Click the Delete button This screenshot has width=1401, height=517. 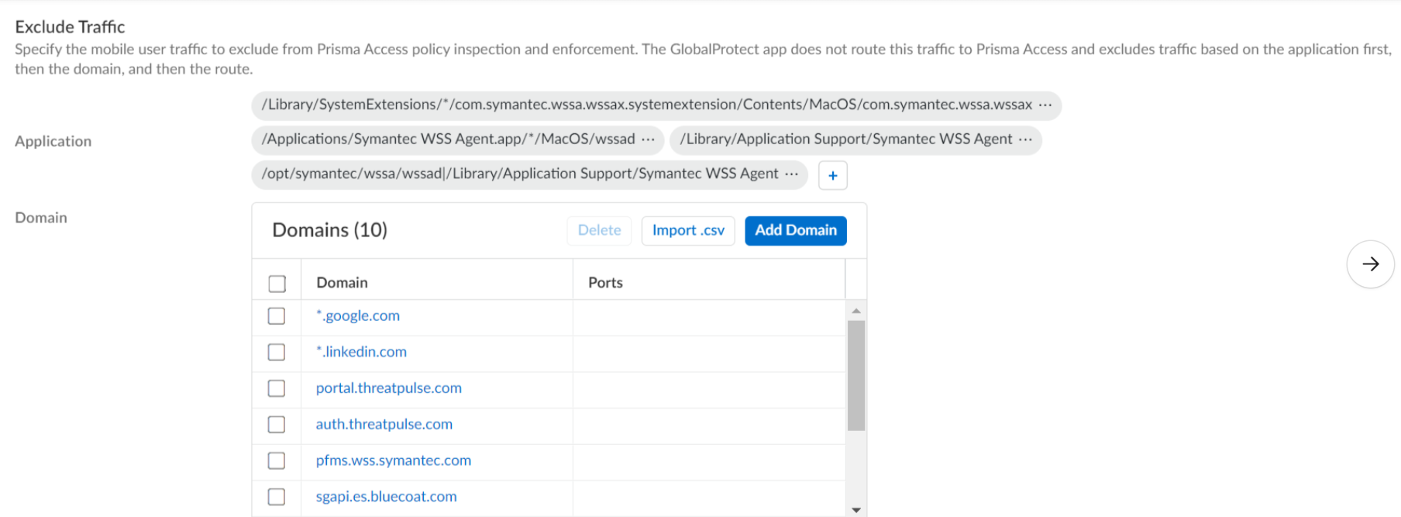point(599,230)
